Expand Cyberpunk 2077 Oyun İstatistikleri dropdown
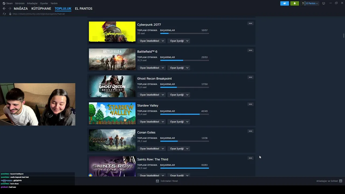This screenshot has width=345, height=194. 151,41
